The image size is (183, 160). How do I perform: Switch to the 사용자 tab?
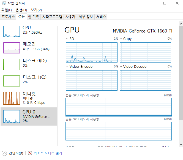click(x=70, y=17)
